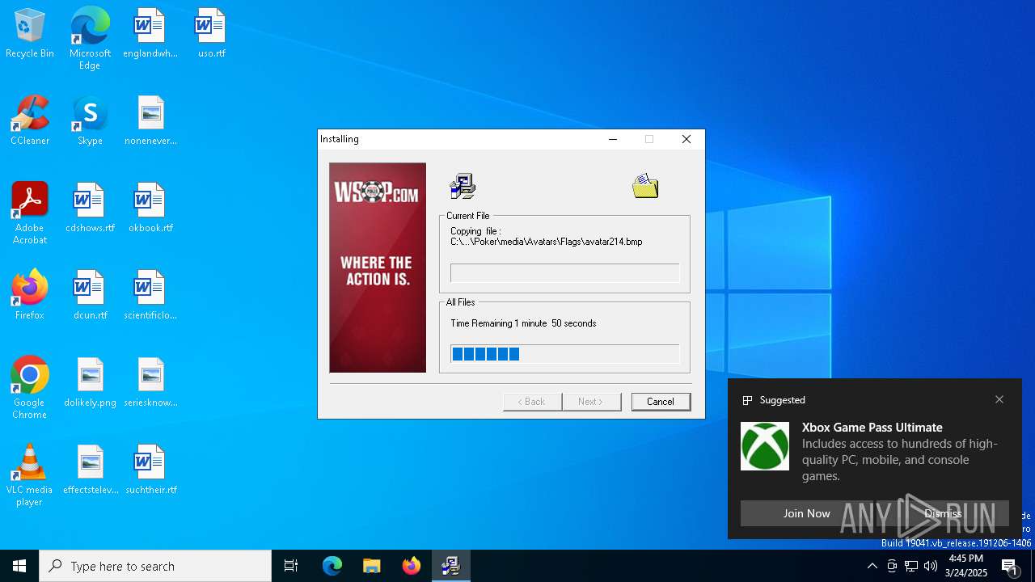
Task: Click the avatar214.bmp file path text
Action: pos(547,242)
